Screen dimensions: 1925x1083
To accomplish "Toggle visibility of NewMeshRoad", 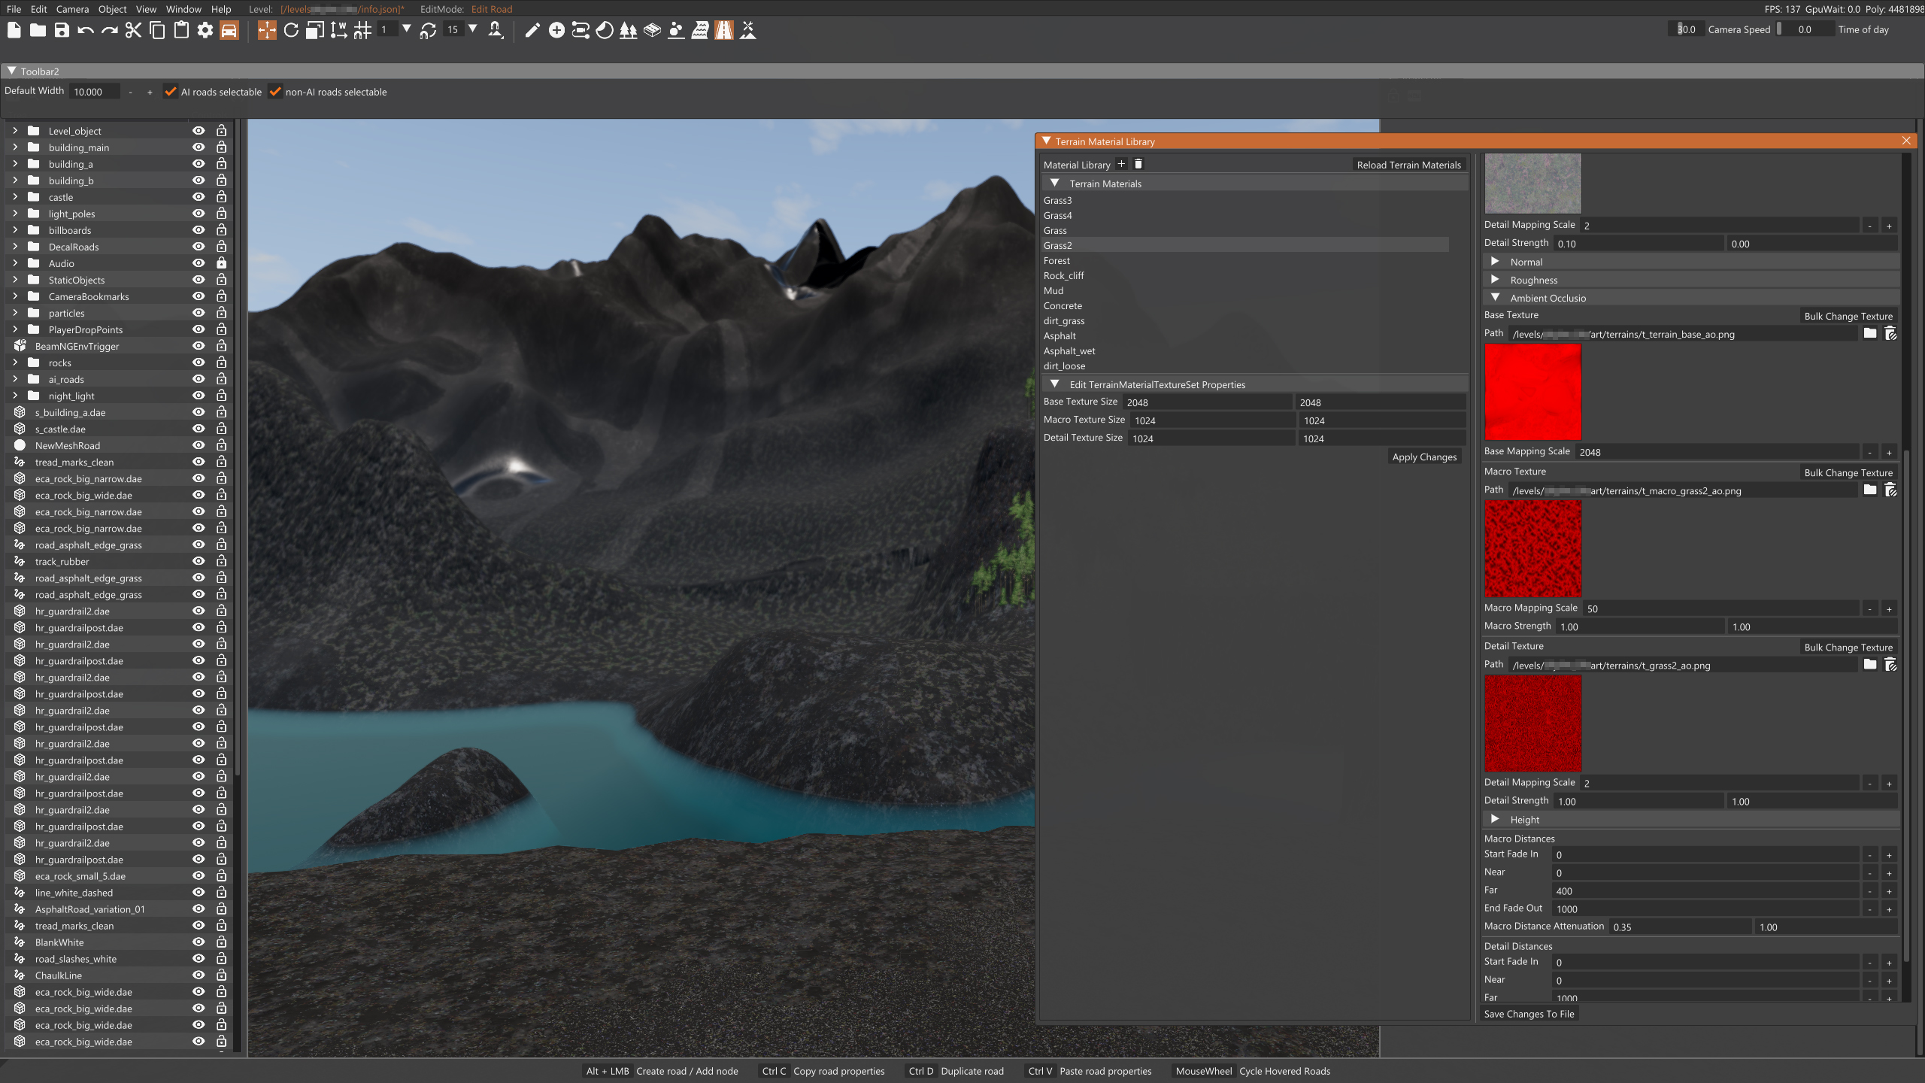I will point(199,444).
